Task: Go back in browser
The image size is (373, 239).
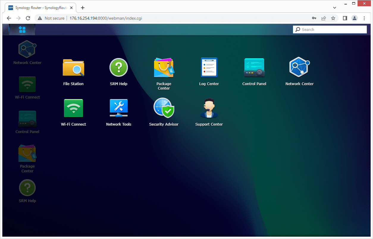Action: (x=9, y=18)
